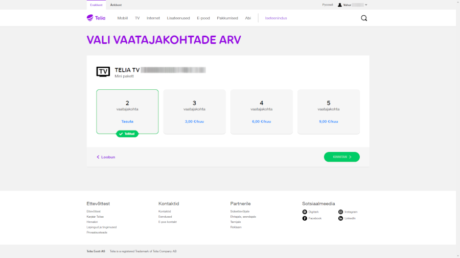Click the 6,00 €/kuu price
The height and width of the screenshot is (258, 460).
[x=261, y=121]
